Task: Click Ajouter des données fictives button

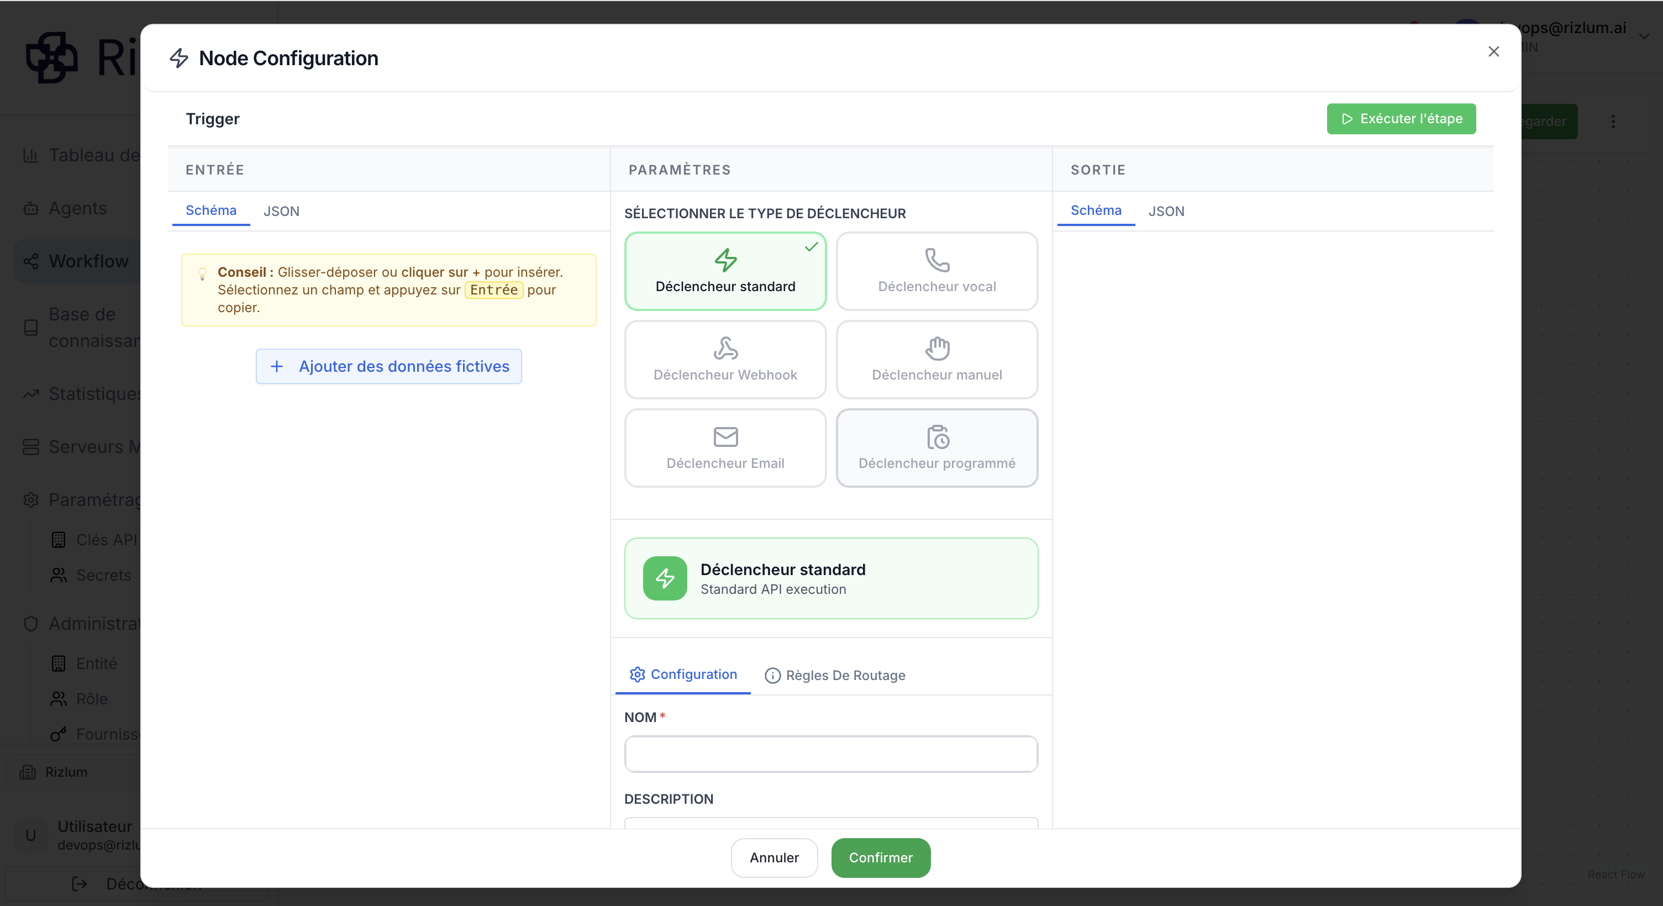Action: point(388,366)
